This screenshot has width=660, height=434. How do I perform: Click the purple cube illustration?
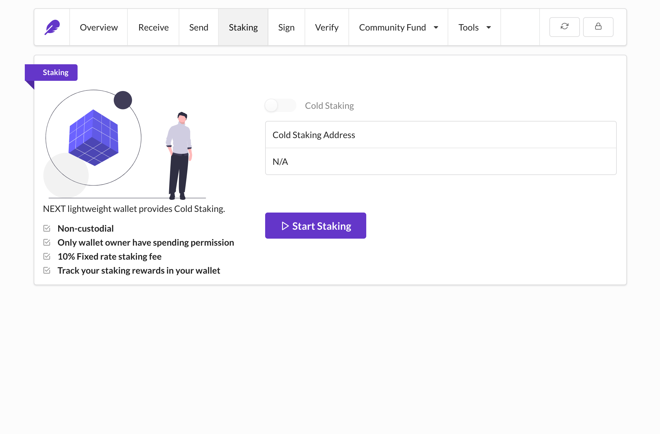click(x=93, y=137)
